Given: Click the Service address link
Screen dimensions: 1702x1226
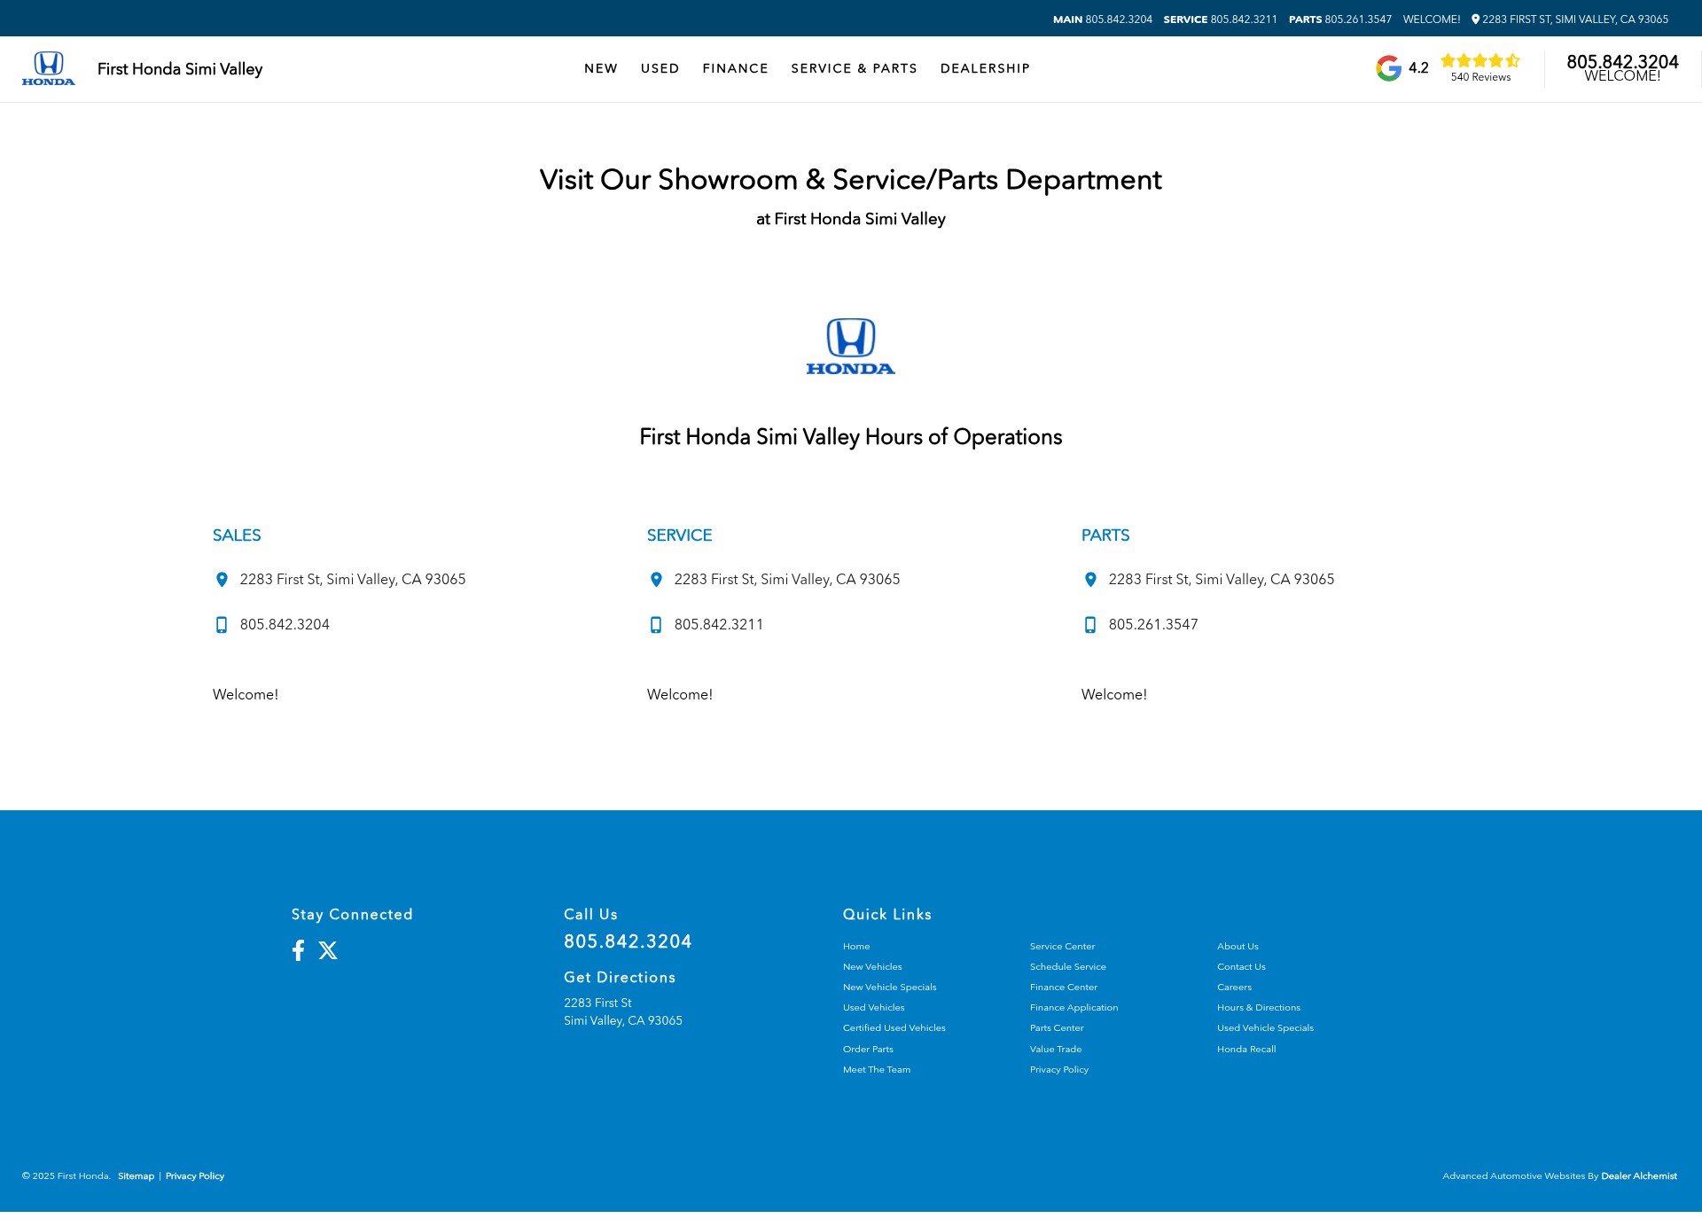Looking at the screenshot, I should [787, 580].
